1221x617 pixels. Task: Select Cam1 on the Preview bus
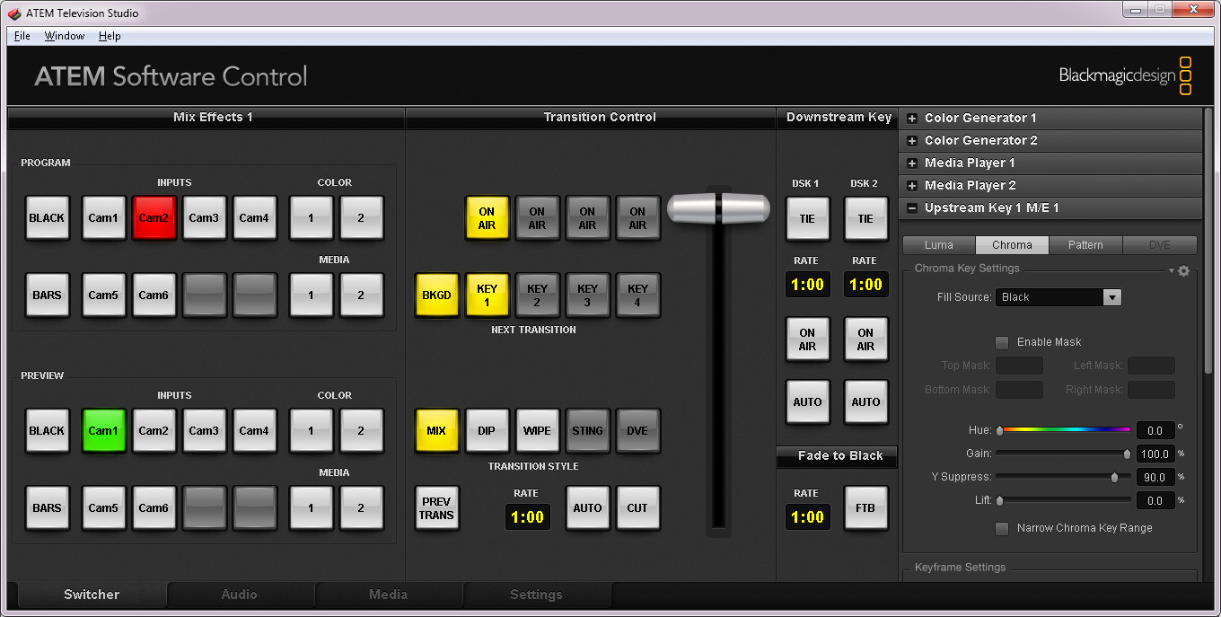pyautogui.click(x=103, y=431)
